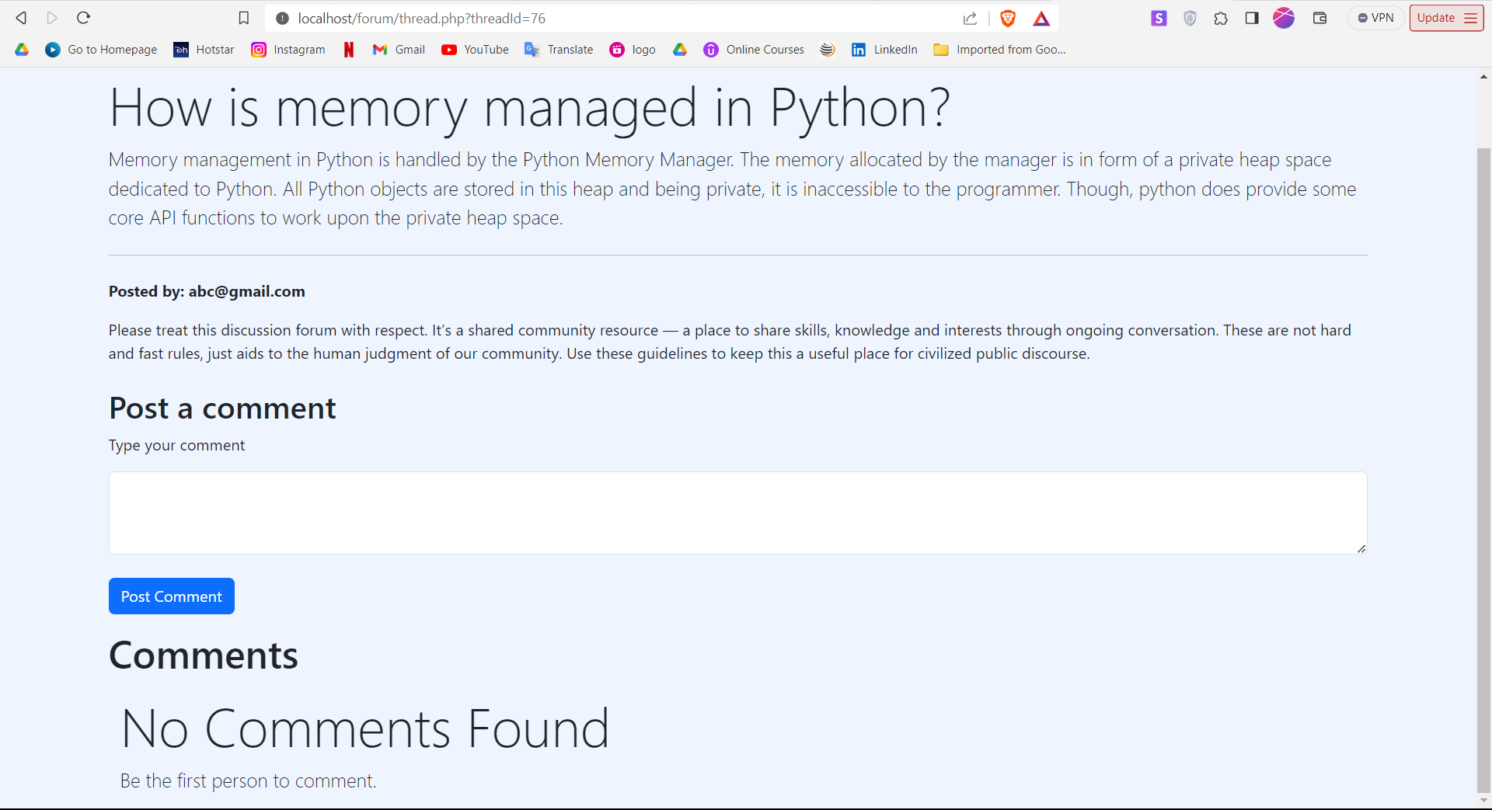The image size is (1492, 810).
Task: Reload the current page
Action: 84,18
